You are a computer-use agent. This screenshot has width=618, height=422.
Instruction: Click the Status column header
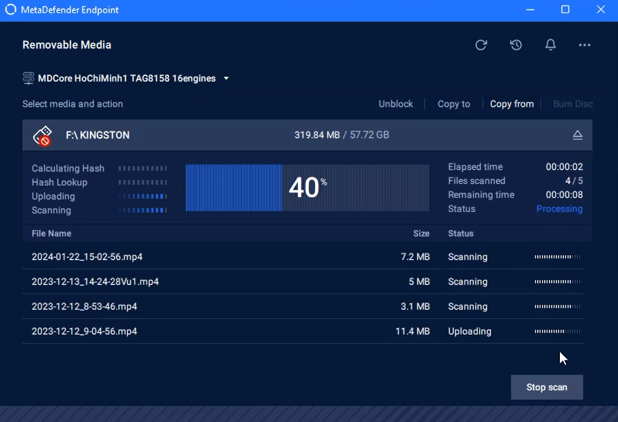[460, 233]
